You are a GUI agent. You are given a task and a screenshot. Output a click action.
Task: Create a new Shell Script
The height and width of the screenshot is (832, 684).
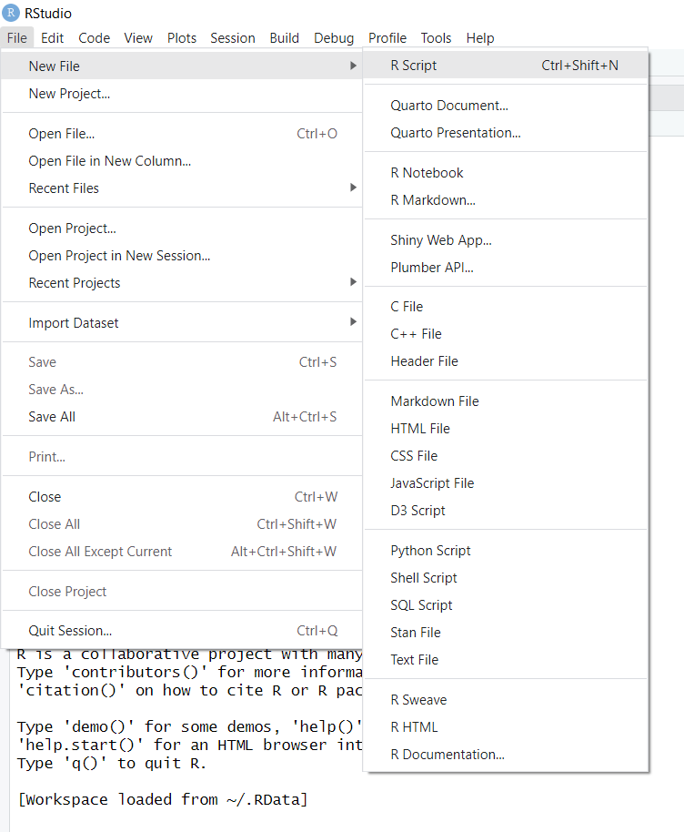[x=506, y=578]
